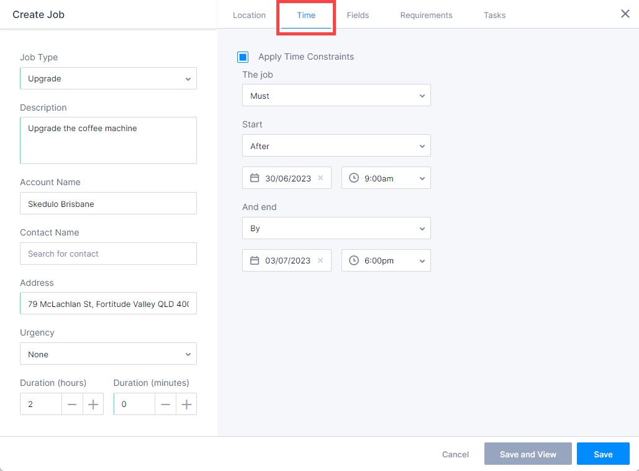Open the Fields tab
This screenshot has width=639, height=471.
tap(358, 15)
